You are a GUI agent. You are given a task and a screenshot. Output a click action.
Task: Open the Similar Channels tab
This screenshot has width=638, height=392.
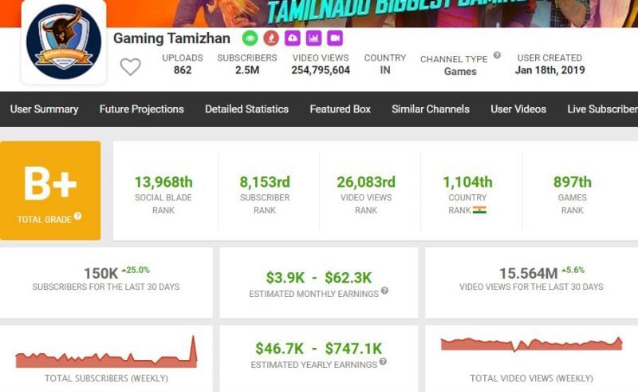(x=431, y=109)
